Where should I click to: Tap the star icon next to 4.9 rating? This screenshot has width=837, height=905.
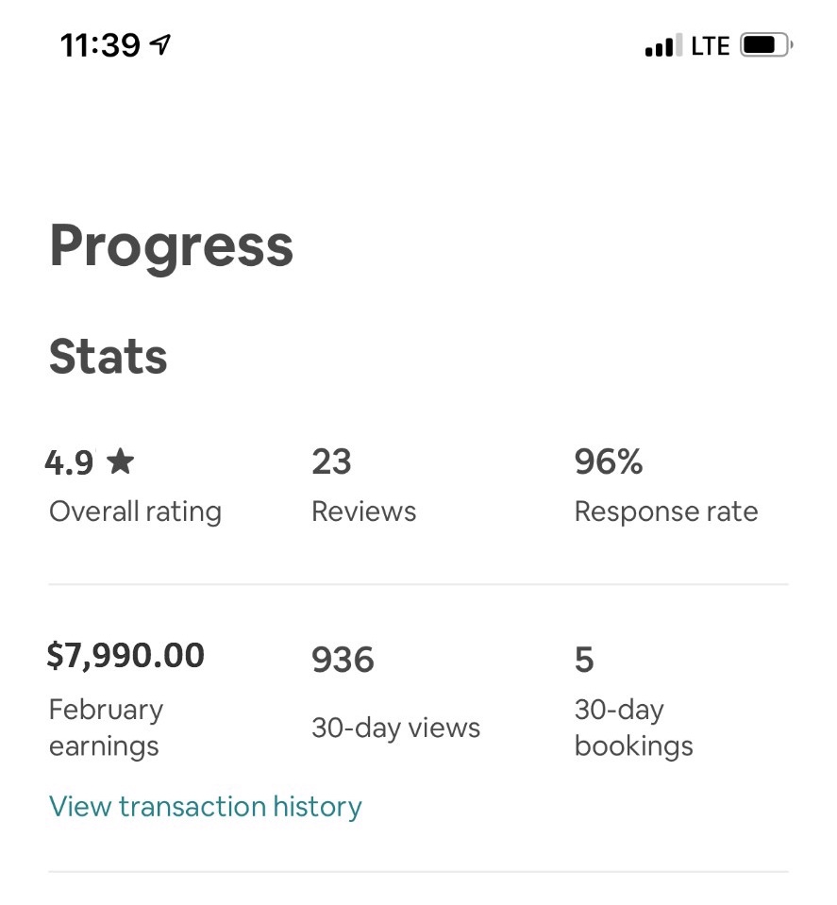tap(121, 461)
